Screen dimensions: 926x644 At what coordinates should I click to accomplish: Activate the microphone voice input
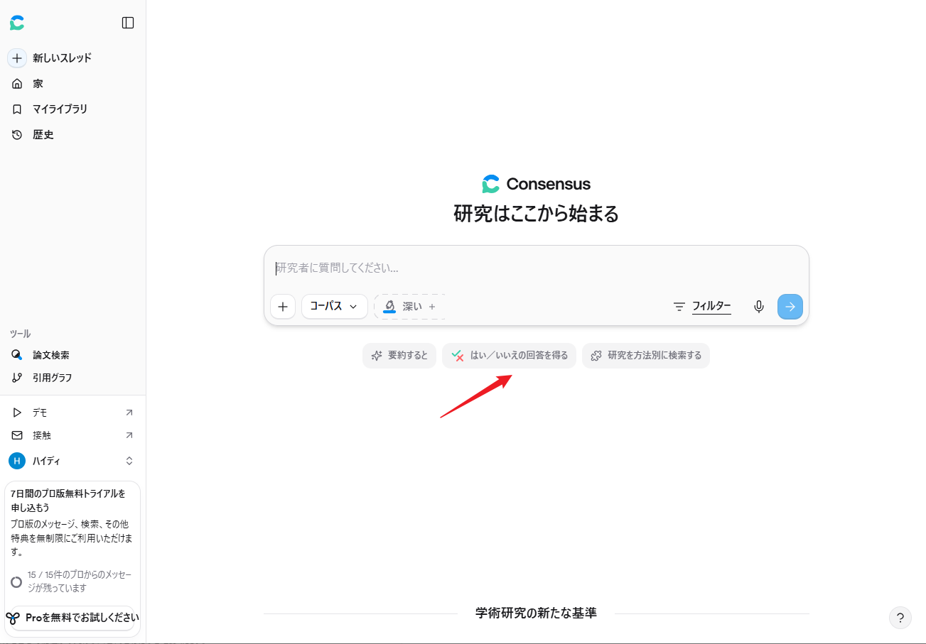click(x=759, y=307)
